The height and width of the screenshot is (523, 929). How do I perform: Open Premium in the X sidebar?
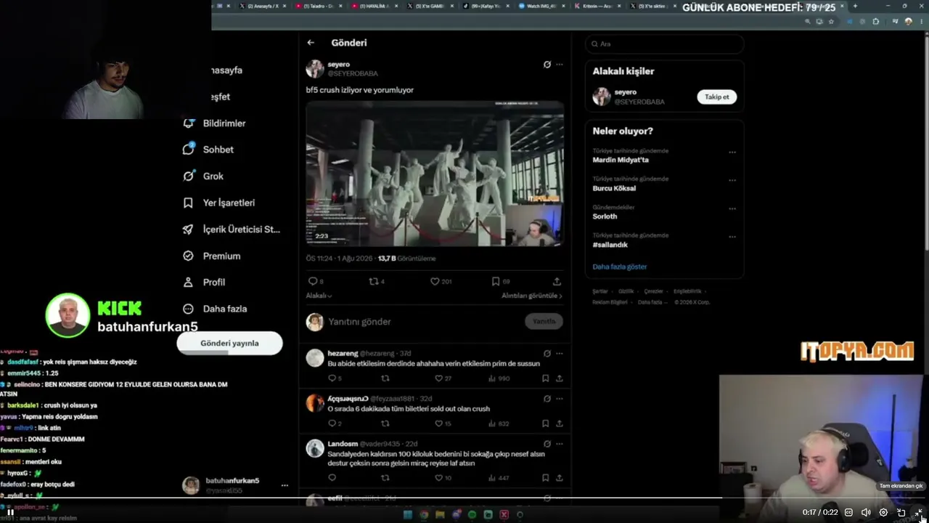tap(211, 256)
